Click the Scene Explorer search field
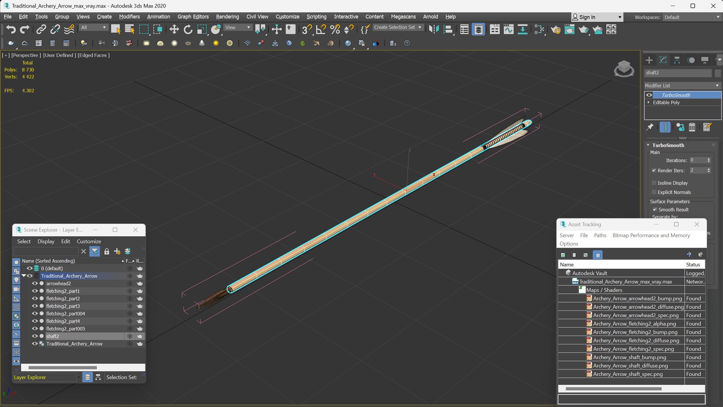 pyautogui.click(x=46, y=251)
